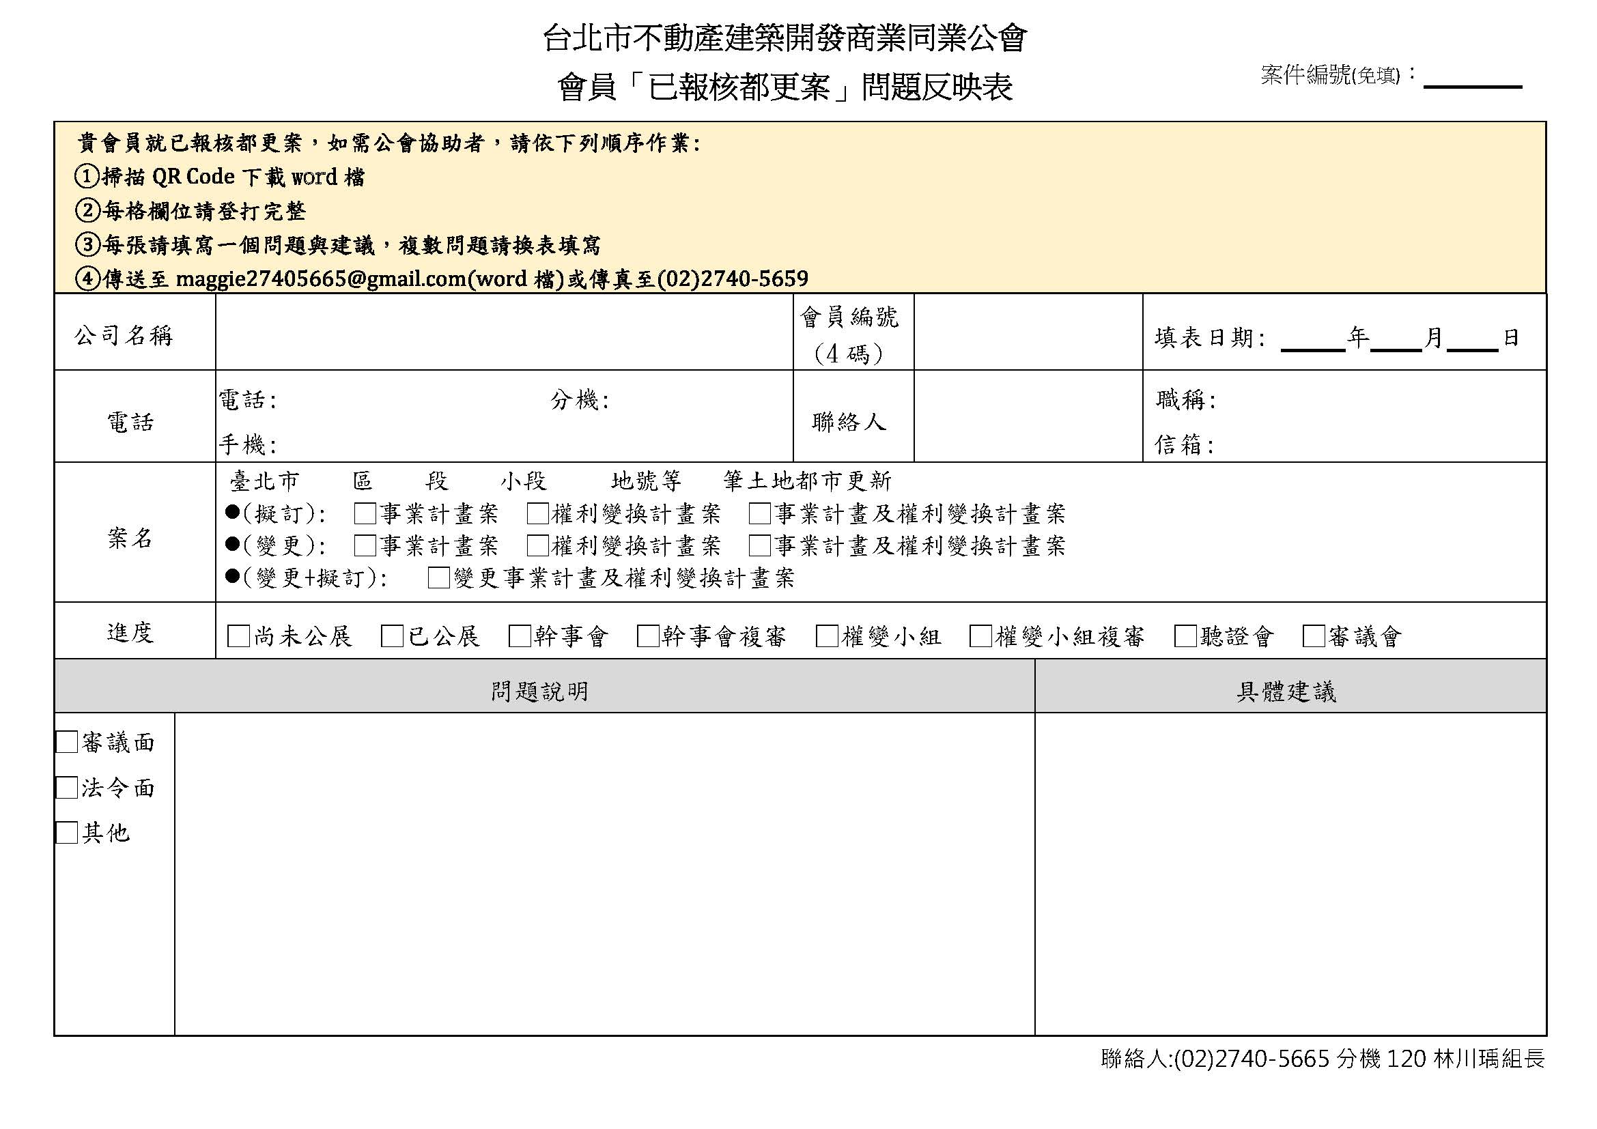
Task: Click the 會員編號 entry cell
Action: (x=1028, y=332)
